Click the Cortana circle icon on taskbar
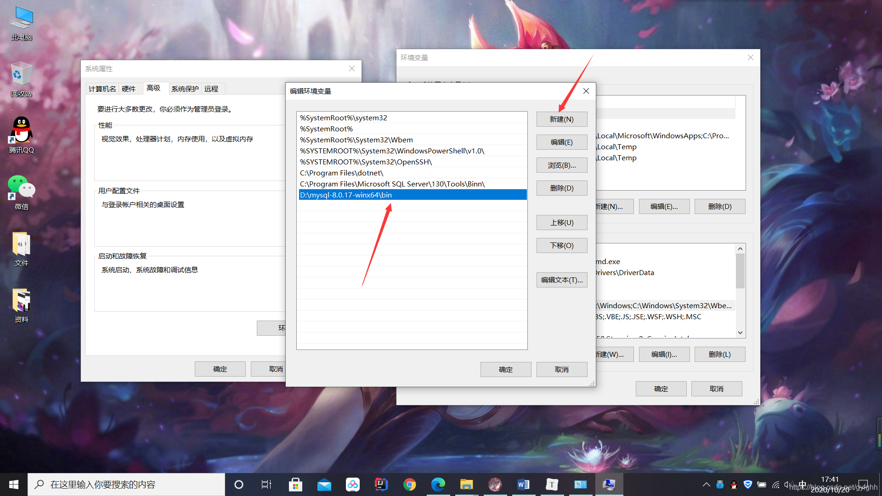Image resolution: width=882 pixels, height=496 pixels. coord(238,485)
